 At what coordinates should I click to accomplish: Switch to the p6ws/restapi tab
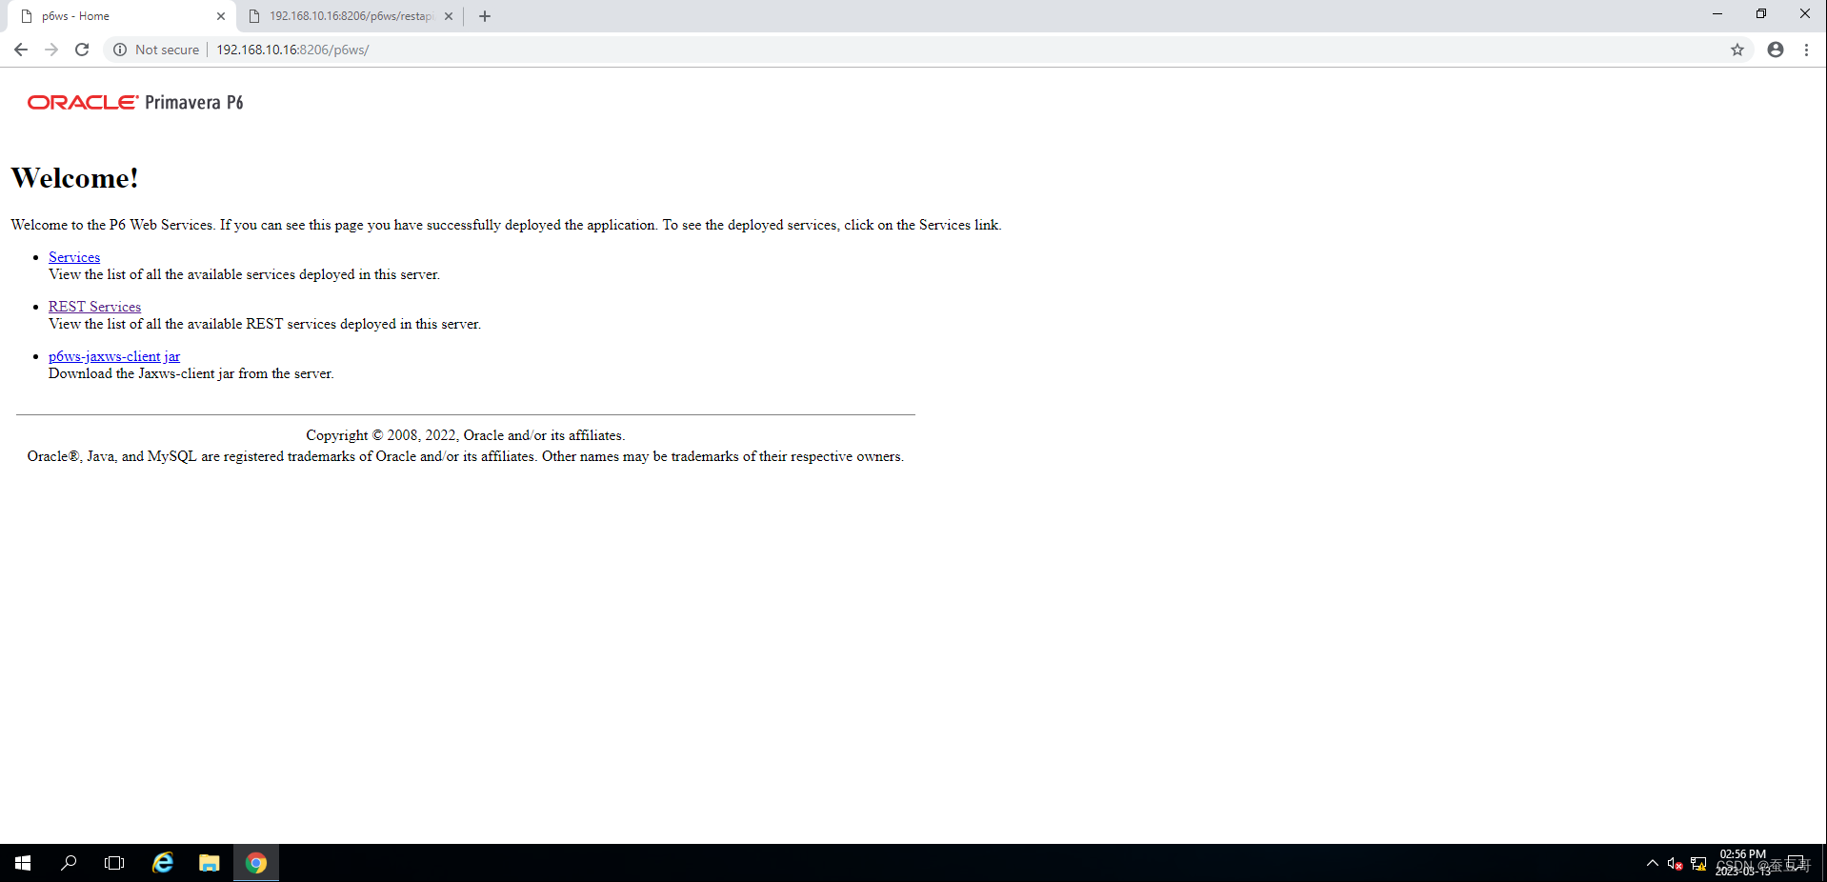(x=350, y=16)
